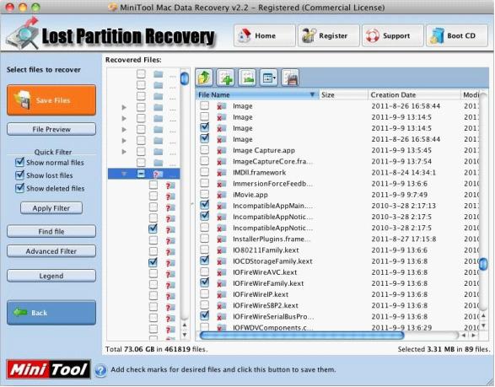Screen dimensions: 495x387
Task: Click the deleted-file icon beside IOFireWireSBP2.kext
Action: (x=221, y=305)
